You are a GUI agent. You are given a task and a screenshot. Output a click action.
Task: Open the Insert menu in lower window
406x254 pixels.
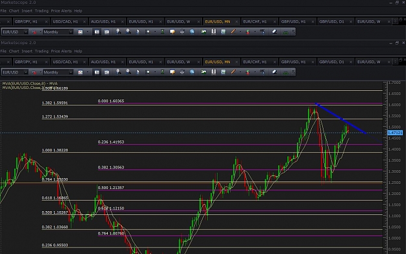(x=27, y=51)
